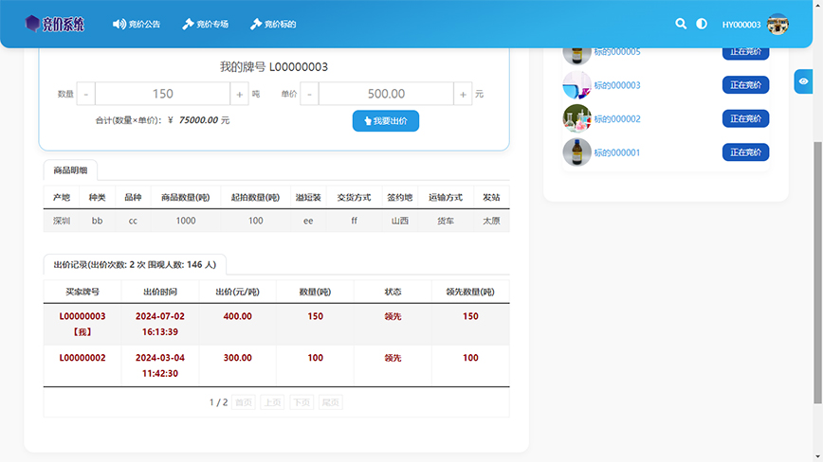Click the page vertical scrollbar
The width and height of the screenshot is (823, 462).
(x=817, y=273)
